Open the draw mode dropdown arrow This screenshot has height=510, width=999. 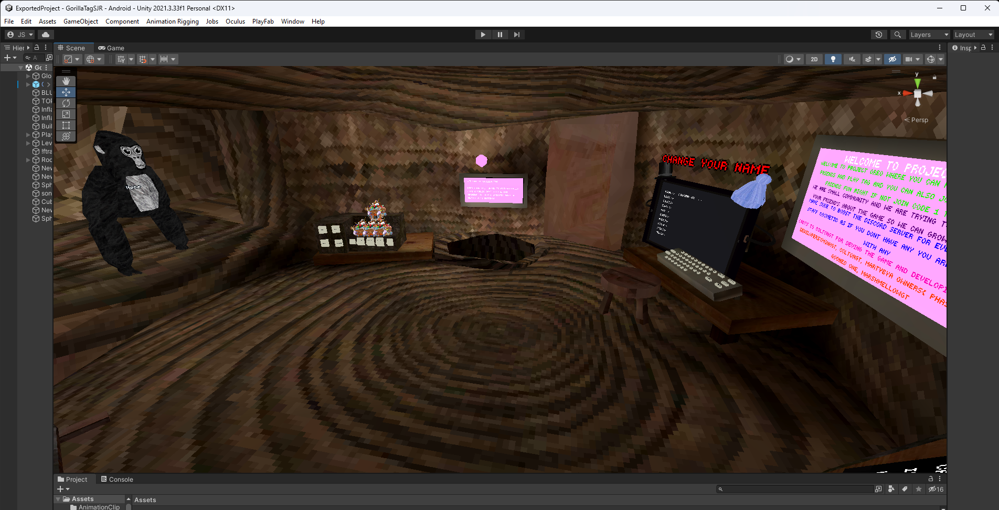click(x=799, y=59)
